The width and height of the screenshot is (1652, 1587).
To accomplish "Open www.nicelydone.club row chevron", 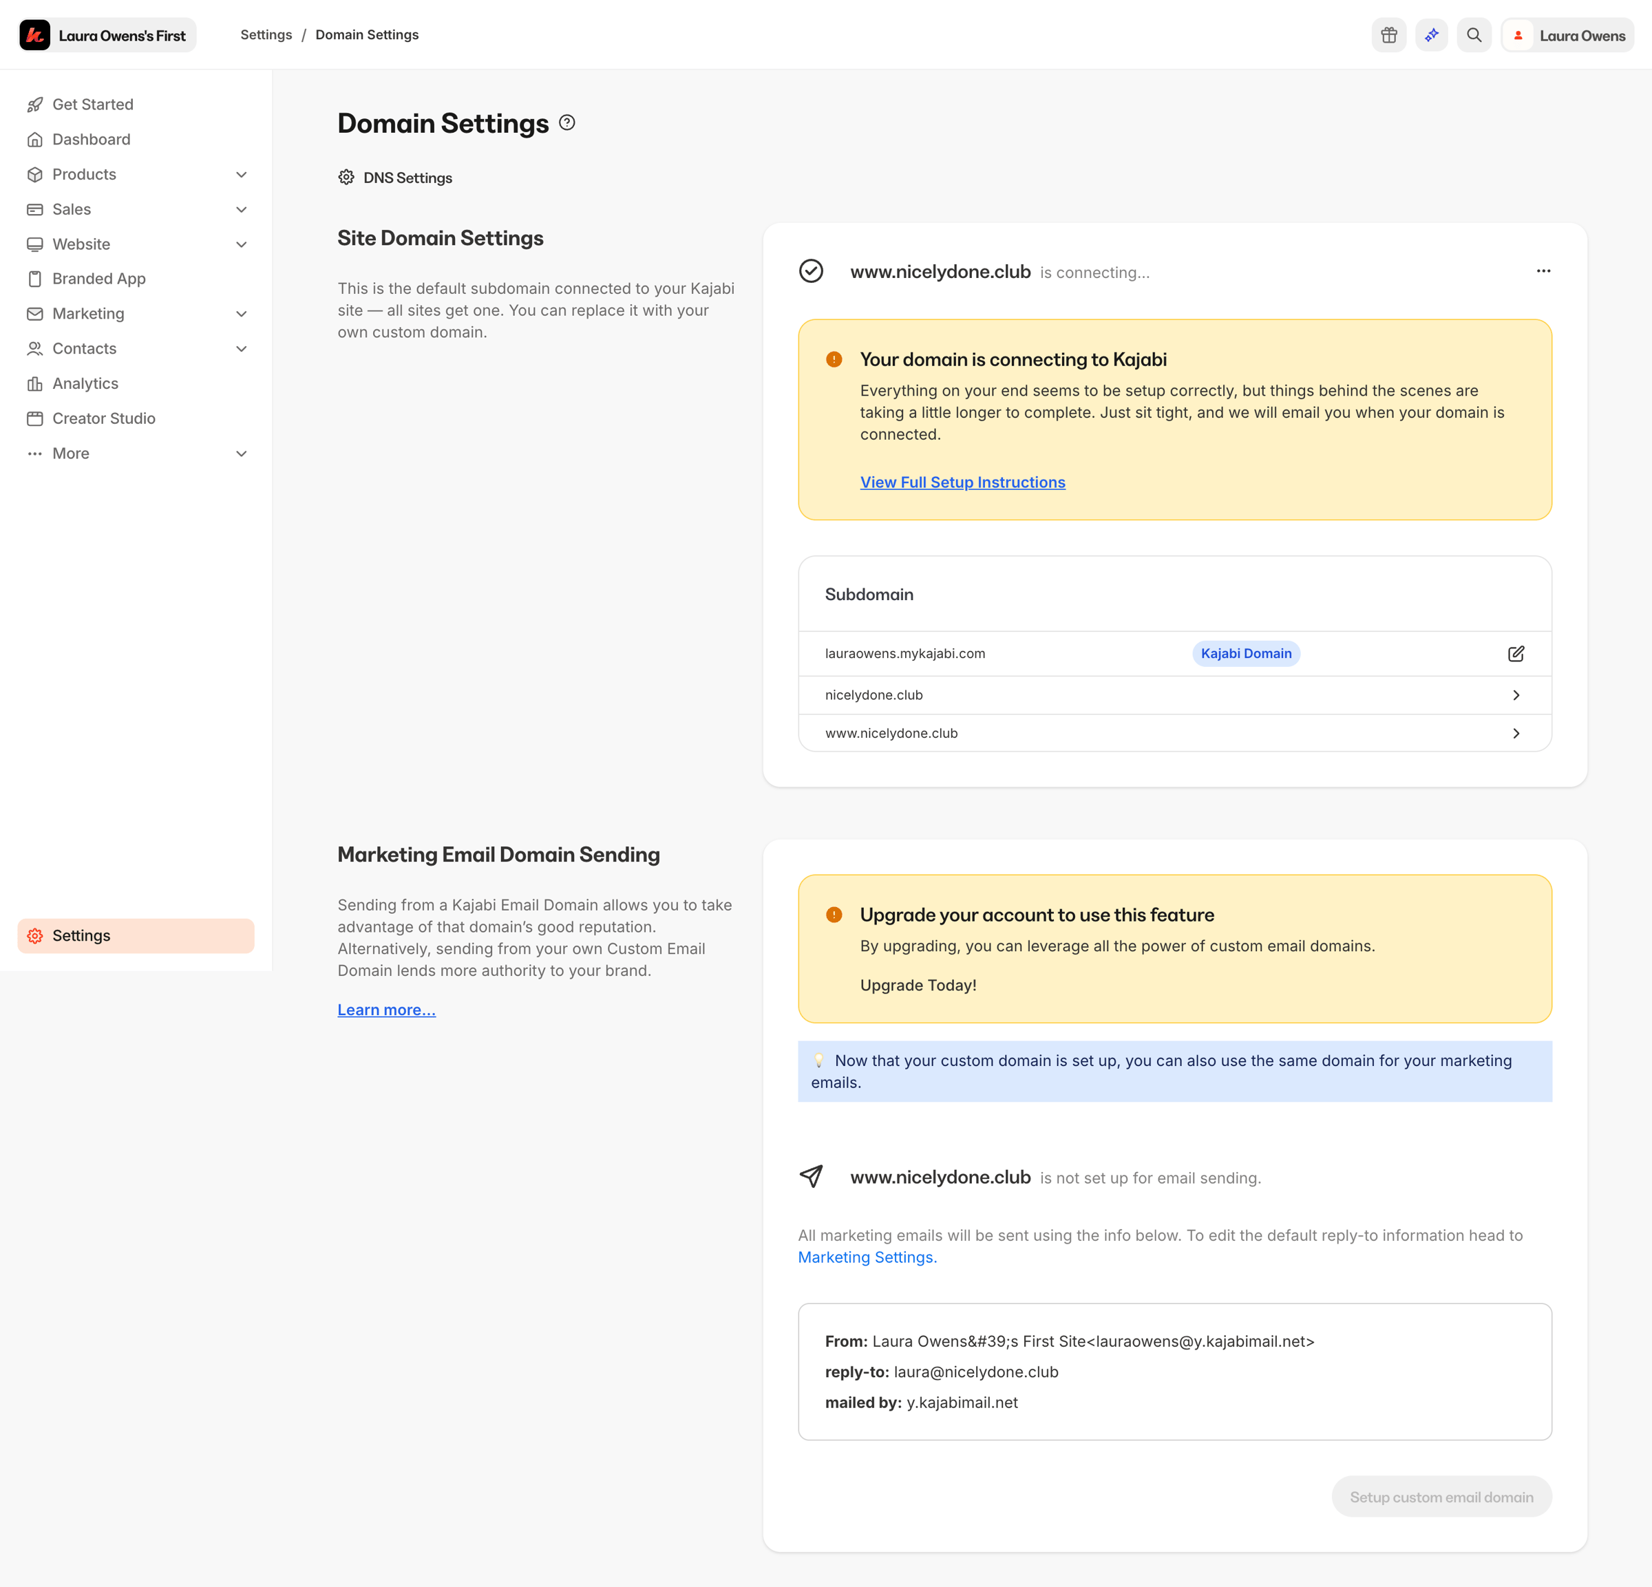I will tap(1516, 734).
